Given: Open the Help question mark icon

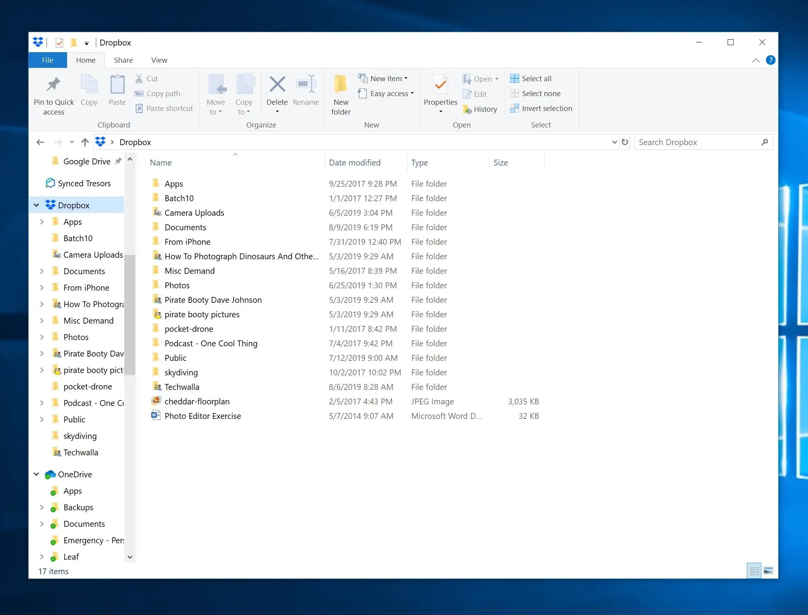Looking at the screenshot, I should point(770,60).
